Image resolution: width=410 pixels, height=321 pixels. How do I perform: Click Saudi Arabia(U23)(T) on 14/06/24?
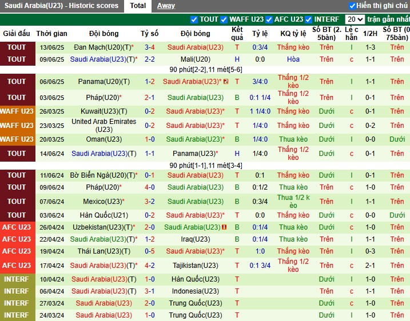(104, 154)
